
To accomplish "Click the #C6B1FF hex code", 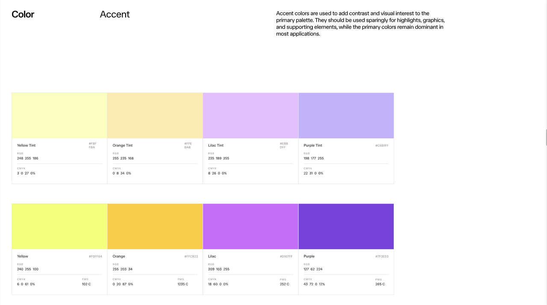I will pyautogui.click(x=382, y=145).
